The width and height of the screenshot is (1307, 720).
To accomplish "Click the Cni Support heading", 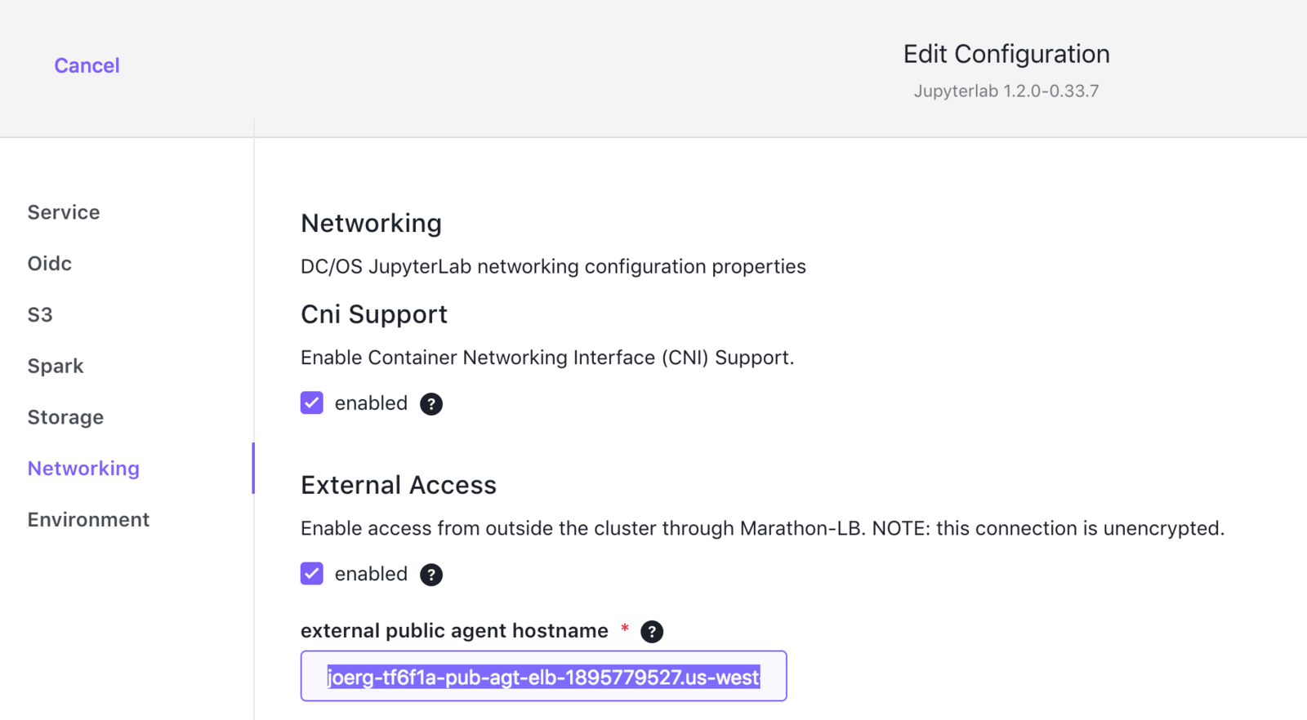I will point(374,315).
